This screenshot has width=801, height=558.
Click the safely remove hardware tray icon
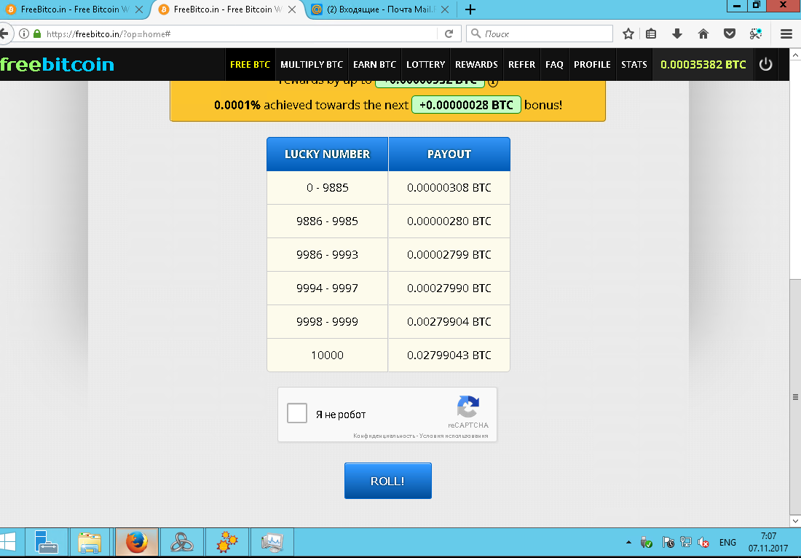click(x=646, y=542)
